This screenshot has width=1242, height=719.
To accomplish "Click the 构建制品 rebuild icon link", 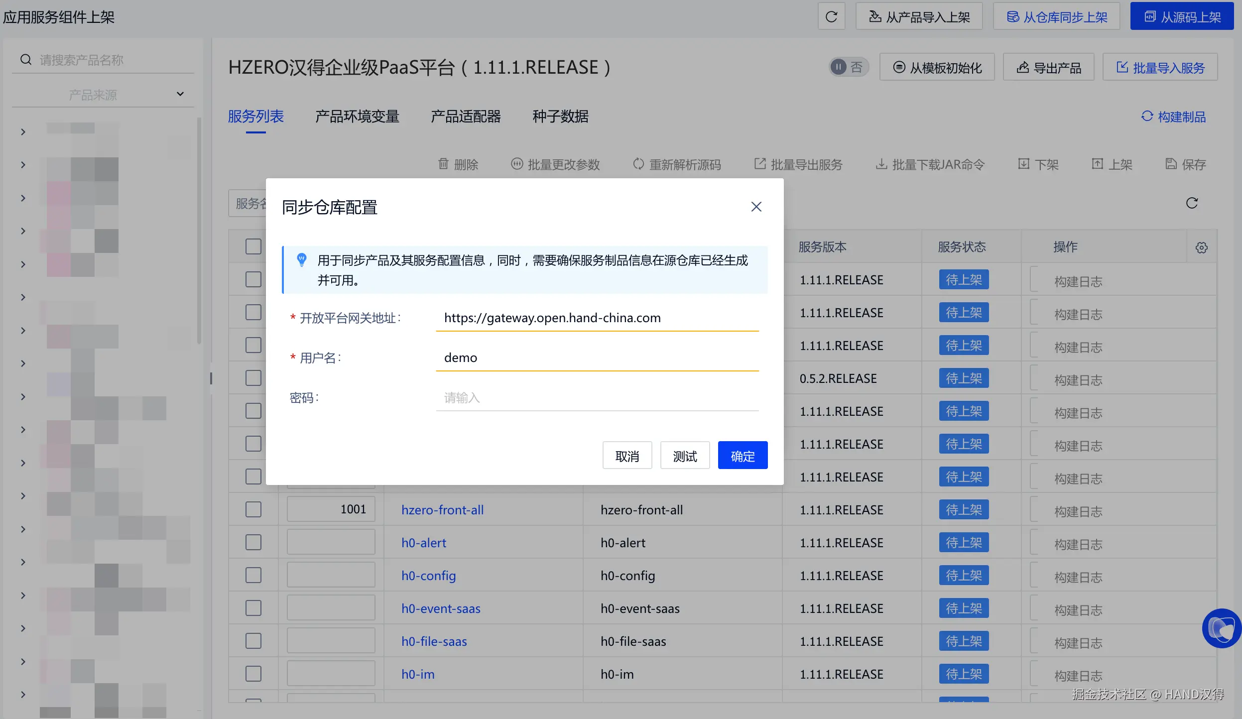I will (x=1173, y=117).
